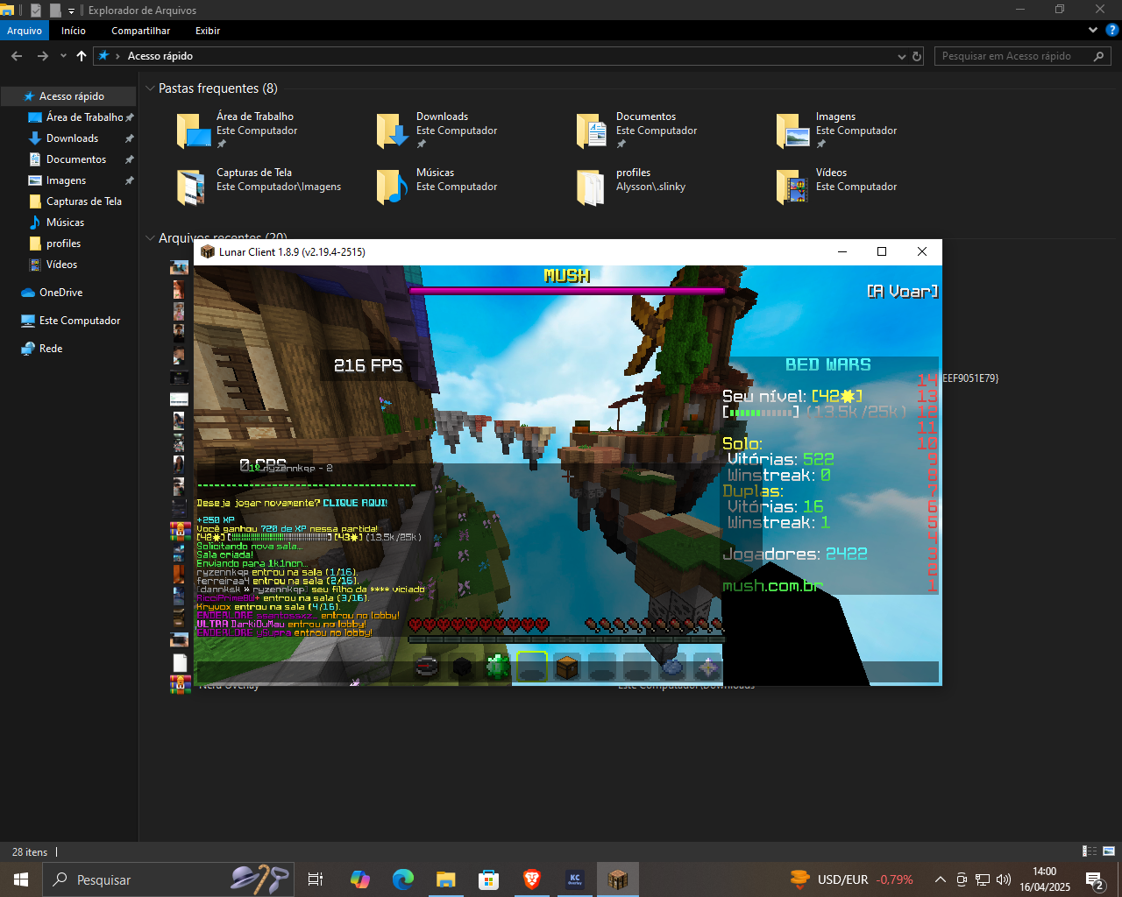The width and height of the screenshot is (1122, 897).
Task: Open the Músicas frequent folder icon
Action: [x=393, y=187]
